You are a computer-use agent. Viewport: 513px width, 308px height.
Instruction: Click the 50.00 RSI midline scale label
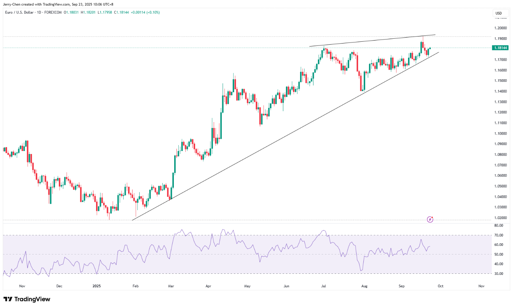(x=499, y=254)
